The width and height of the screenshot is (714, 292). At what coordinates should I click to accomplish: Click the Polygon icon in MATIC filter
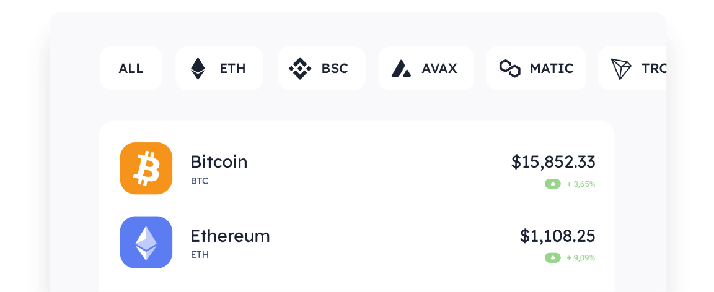pos(509,68)
